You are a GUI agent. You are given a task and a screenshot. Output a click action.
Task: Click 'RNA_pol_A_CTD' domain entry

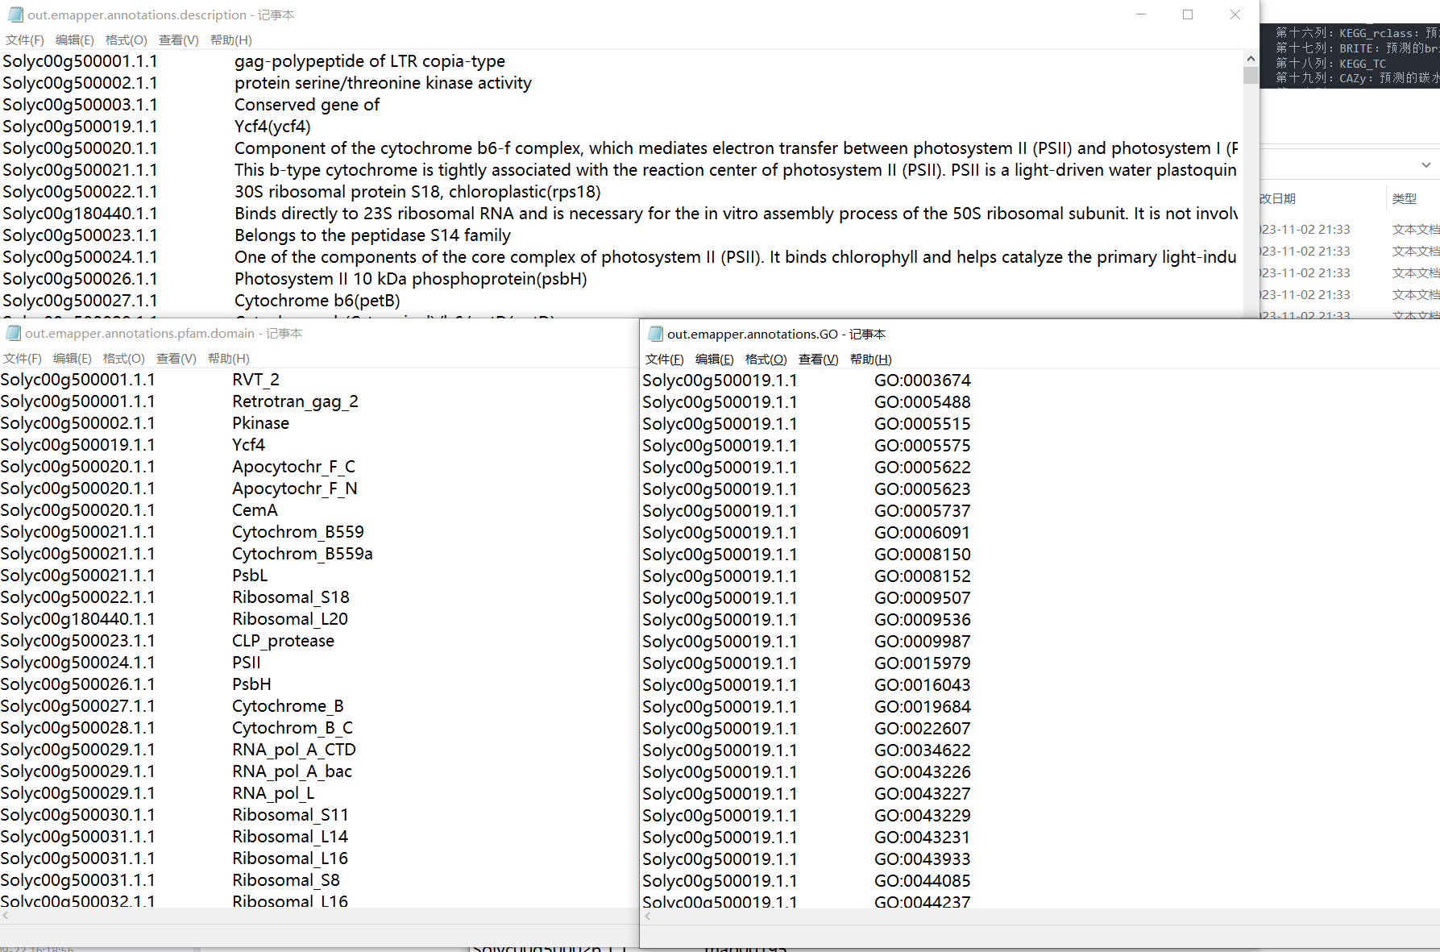[294, 750]
